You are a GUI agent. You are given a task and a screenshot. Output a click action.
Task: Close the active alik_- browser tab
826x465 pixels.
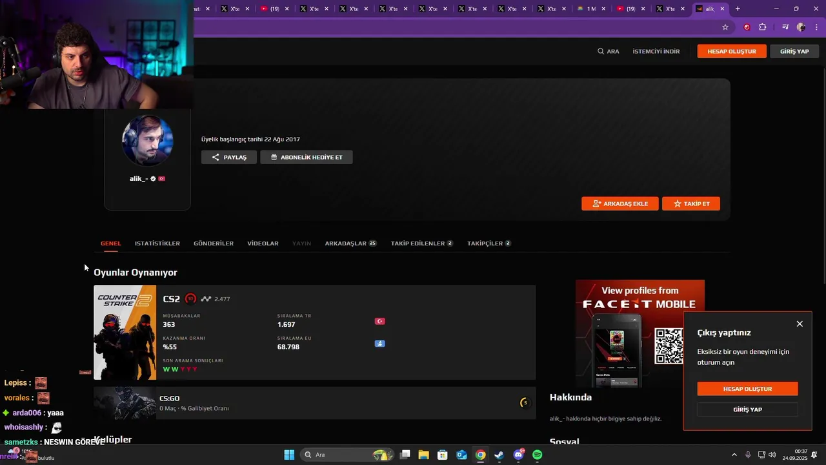pos(722,9)
